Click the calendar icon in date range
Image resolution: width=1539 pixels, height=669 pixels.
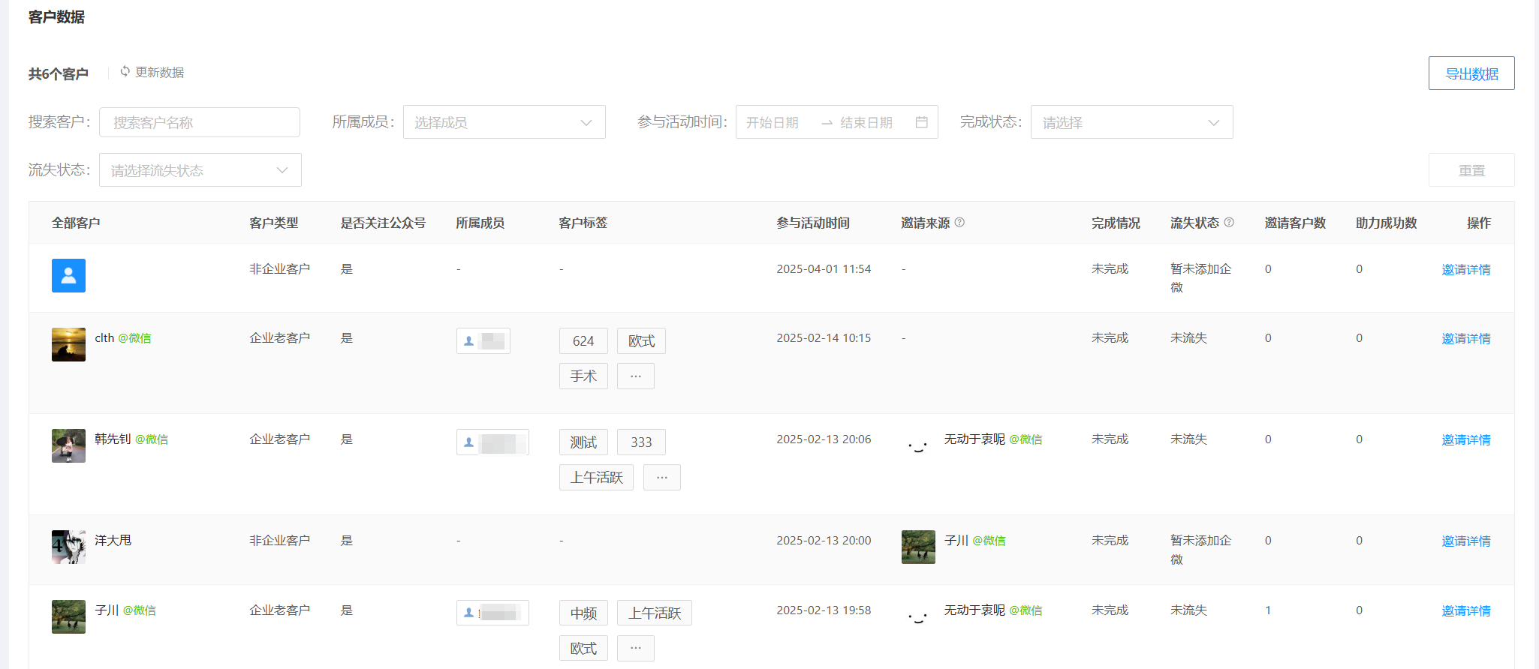pos(921,122)
